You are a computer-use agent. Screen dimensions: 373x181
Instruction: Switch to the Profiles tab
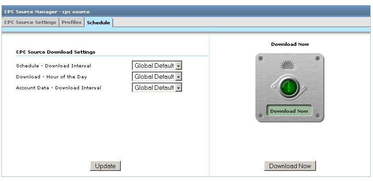pyautogui.click(x=72, y=22)
